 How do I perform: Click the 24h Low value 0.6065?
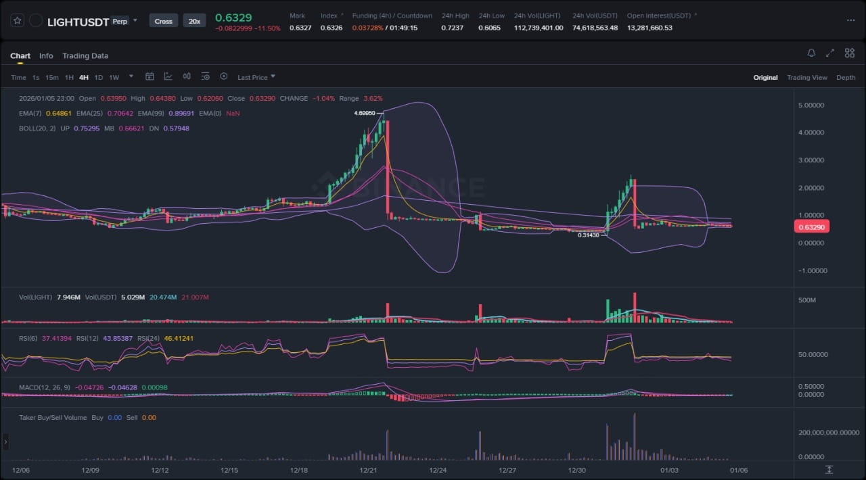pyautogui.click(x=489, y=28)
